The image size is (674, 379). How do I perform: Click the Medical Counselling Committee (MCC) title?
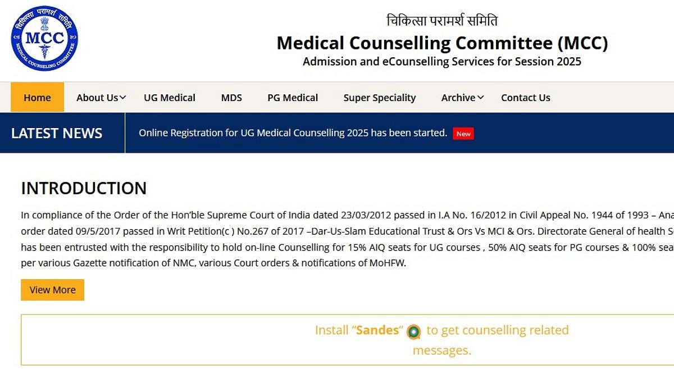pos(442,43)
